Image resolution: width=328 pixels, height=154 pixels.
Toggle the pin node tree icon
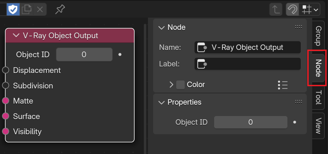point(60,9)
